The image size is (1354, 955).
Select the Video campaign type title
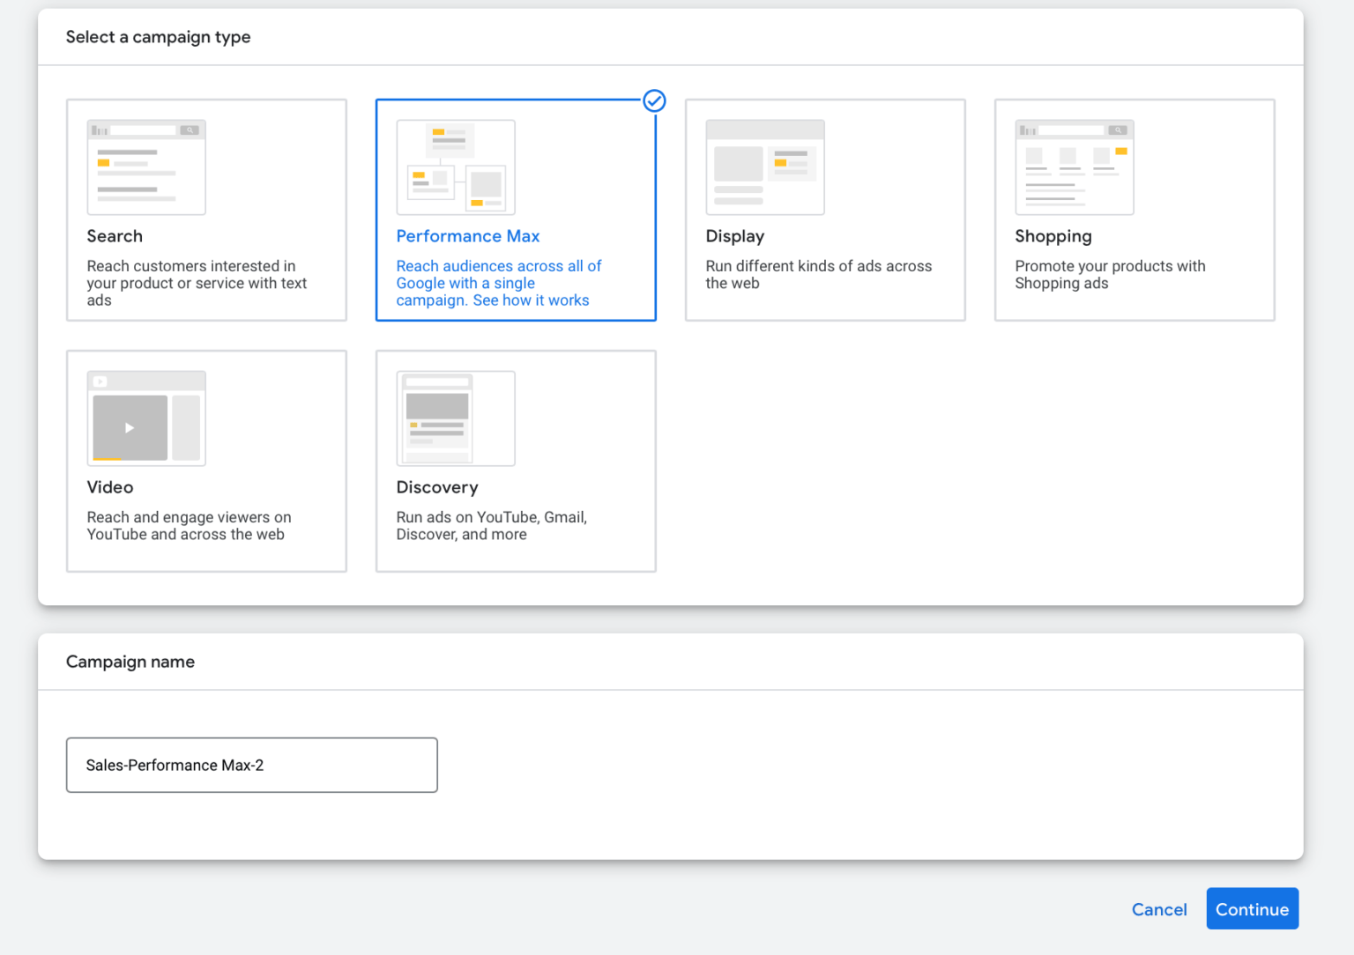110,487
